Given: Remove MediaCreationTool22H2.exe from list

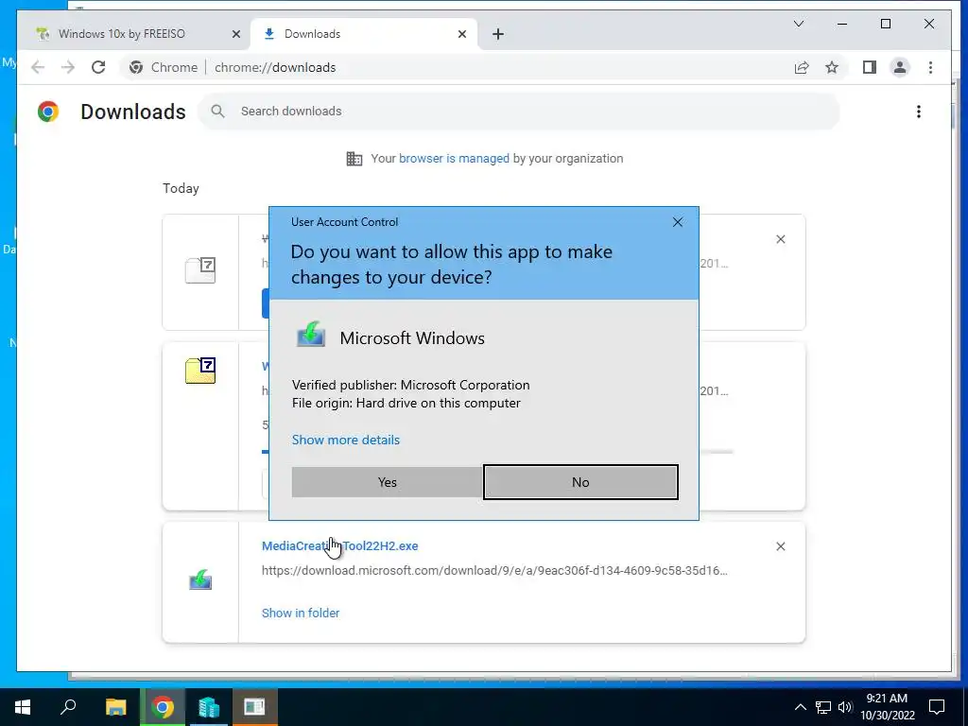Looking at the screenshot, I should coord(780,546).
